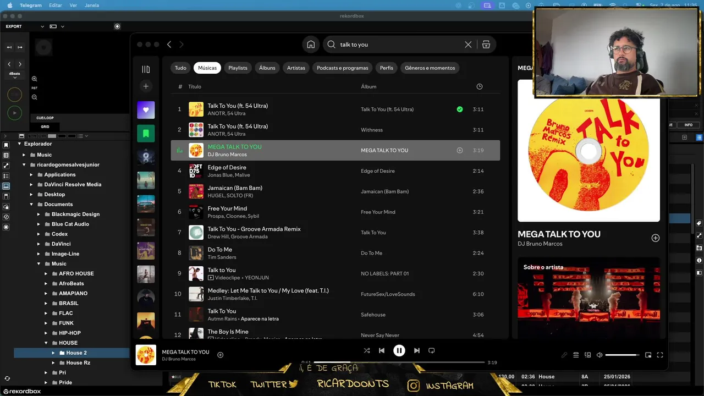This screenshot has height=396, width=704.
Task: Toggle shuffle in the player bar
Action: (x=367, y=350)
